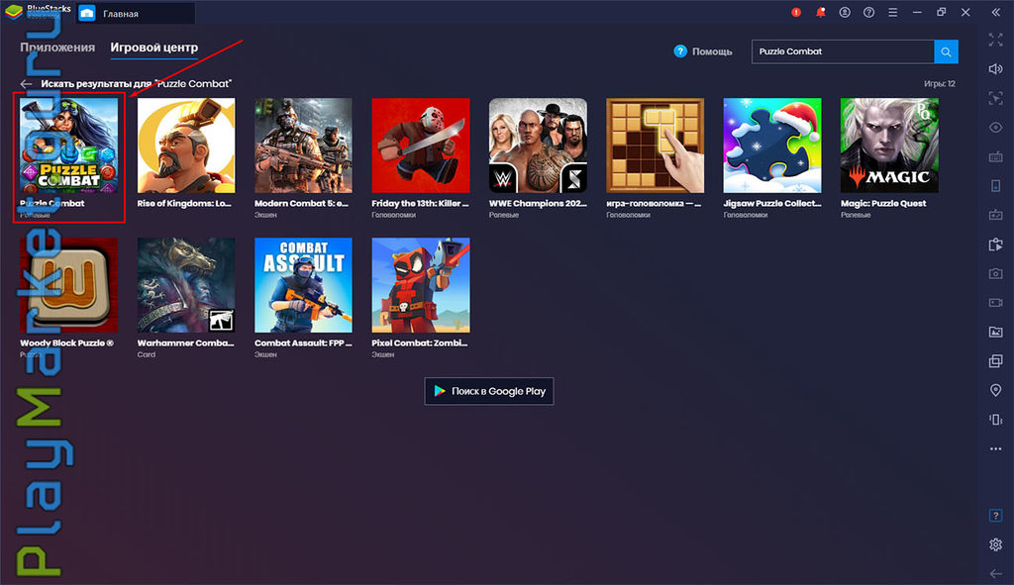Toggle fullscreen mode icon in sidebar
Screen dimensions: 1014x585
click(x=996, y=40)
